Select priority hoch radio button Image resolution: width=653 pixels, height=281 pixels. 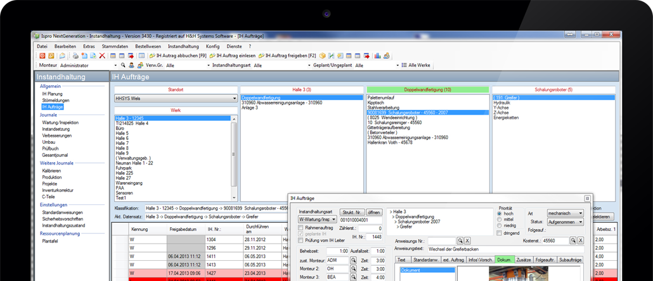point(500,213)
